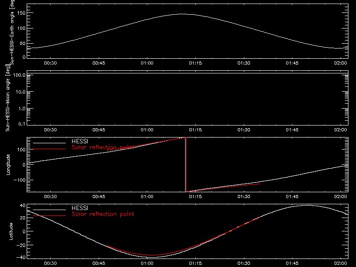356x267 pixels.
Task: Select 00:45 label under the Moon angle plot
Action: [99, 129]
